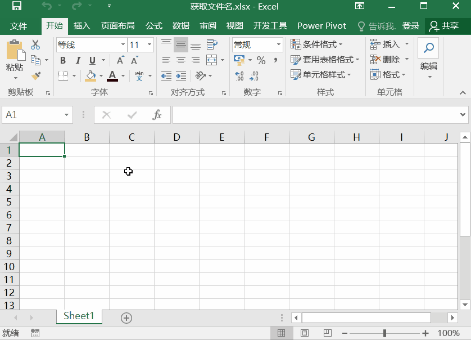Click the 共享 share button
This screenshot has width=471, height=340.
pyautogui.click(x=444, y=26)
